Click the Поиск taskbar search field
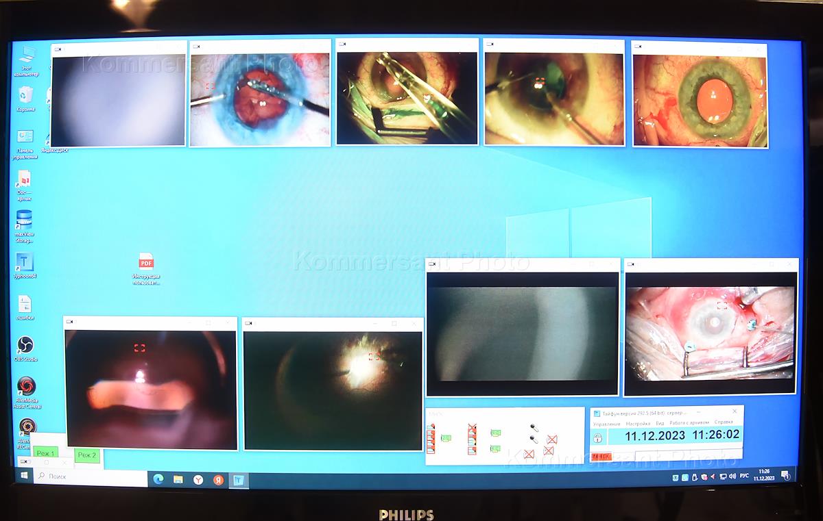Image resolution: width=823 pixels, height=521 pixels. click(x=89, y=476)
